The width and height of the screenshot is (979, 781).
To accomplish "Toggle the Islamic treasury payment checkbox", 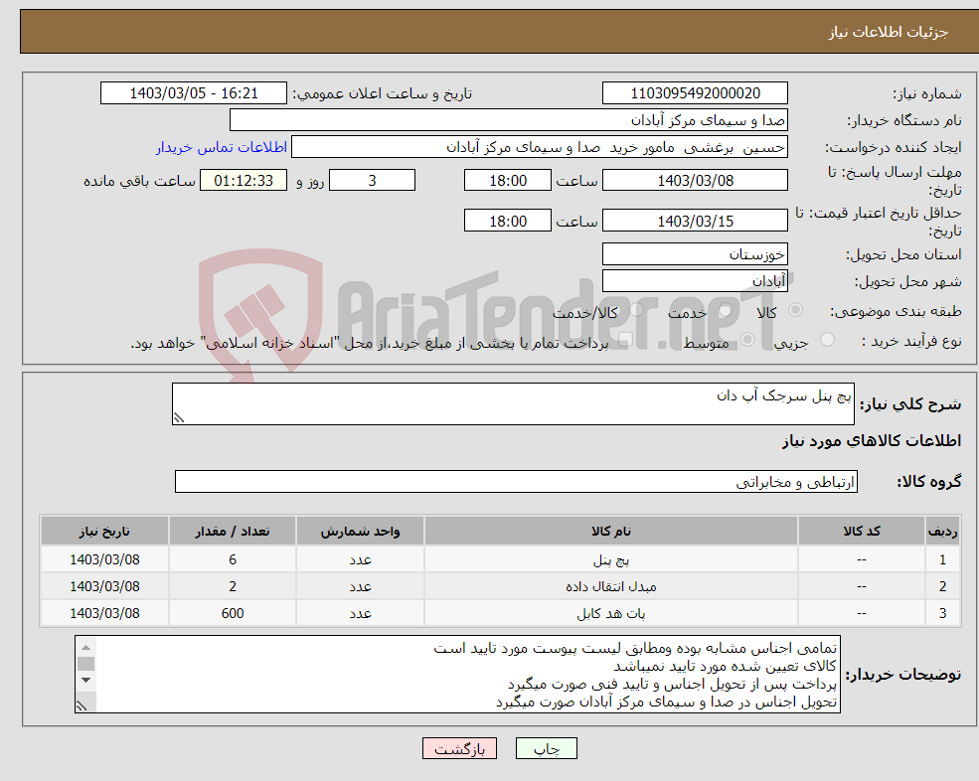I will 625,340.
